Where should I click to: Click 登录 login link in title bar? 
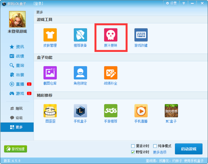[38, 3]
